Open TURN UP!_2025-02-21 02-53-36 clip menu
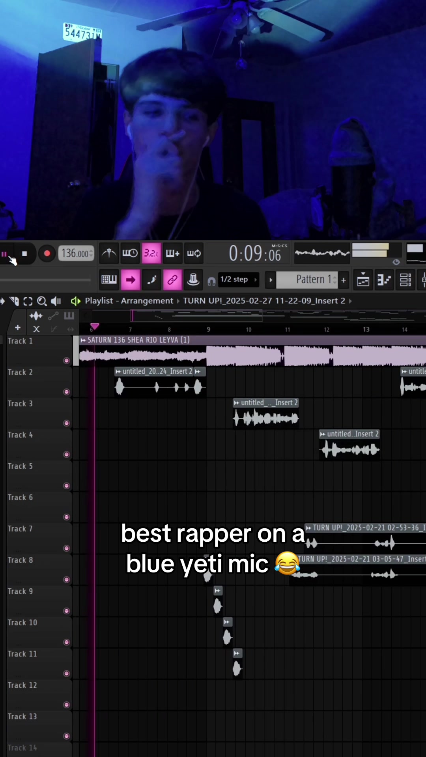The width and height of the screenshot is (426, 757). pos(309,528)
